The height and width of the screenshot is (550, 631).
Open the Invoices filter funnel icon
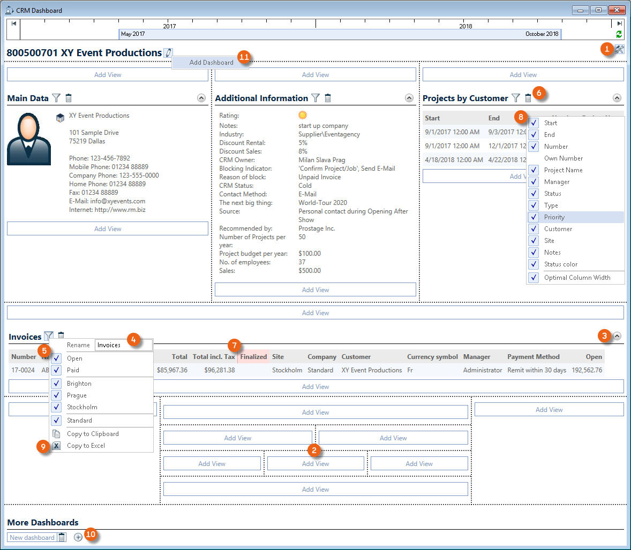tap(48, 336)
